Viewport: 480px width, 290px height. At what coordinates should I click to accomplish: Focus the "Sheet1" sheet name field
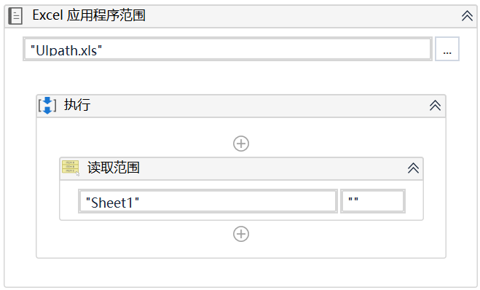point(208,201)
